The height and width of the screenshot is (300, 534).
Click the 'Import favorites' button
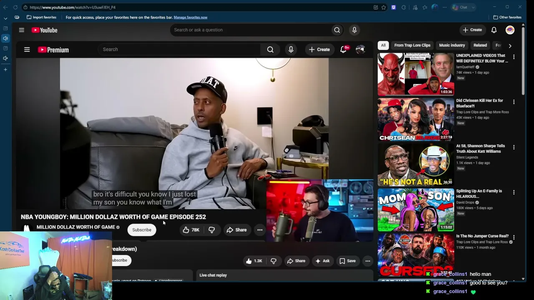41,17
